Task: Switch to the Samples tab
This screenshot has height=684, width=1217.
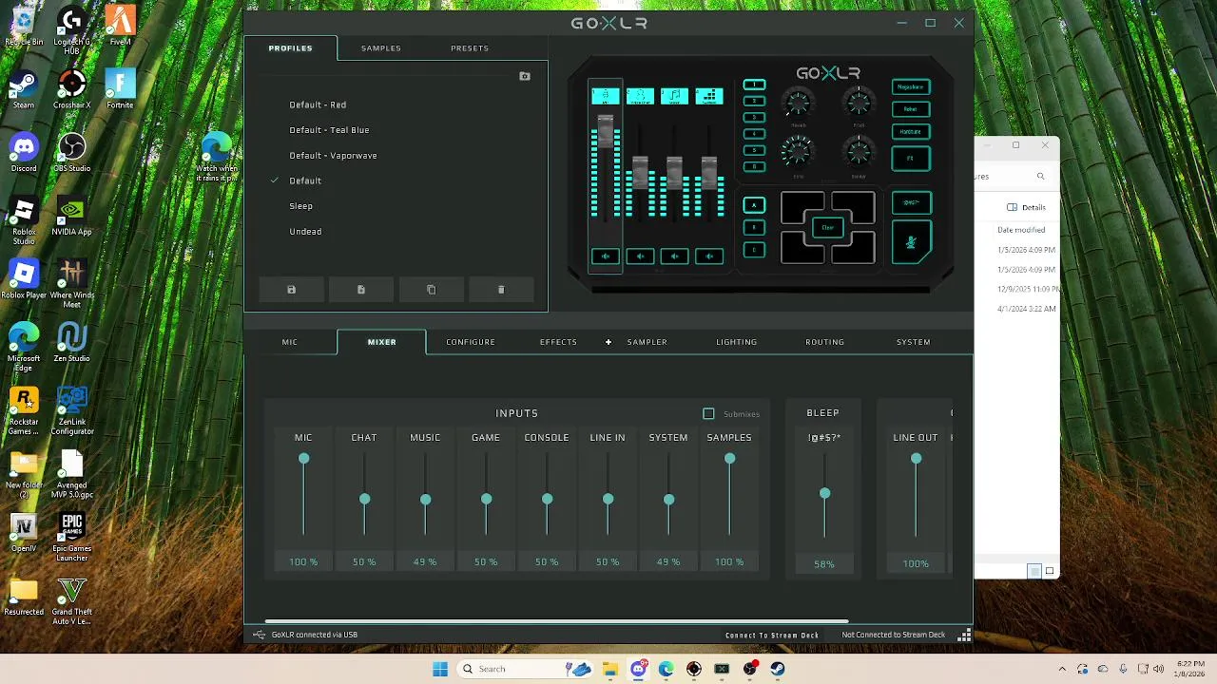Action: point(381,48)
